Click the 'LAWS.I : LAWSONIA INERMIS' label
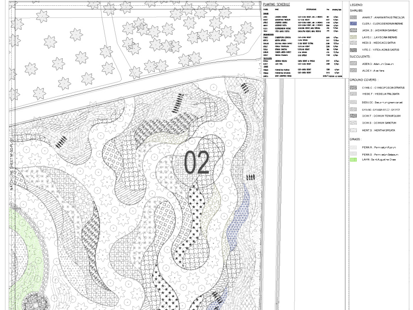Image resolution: width=413 pixels, height=310 pixels. [379, 38]
